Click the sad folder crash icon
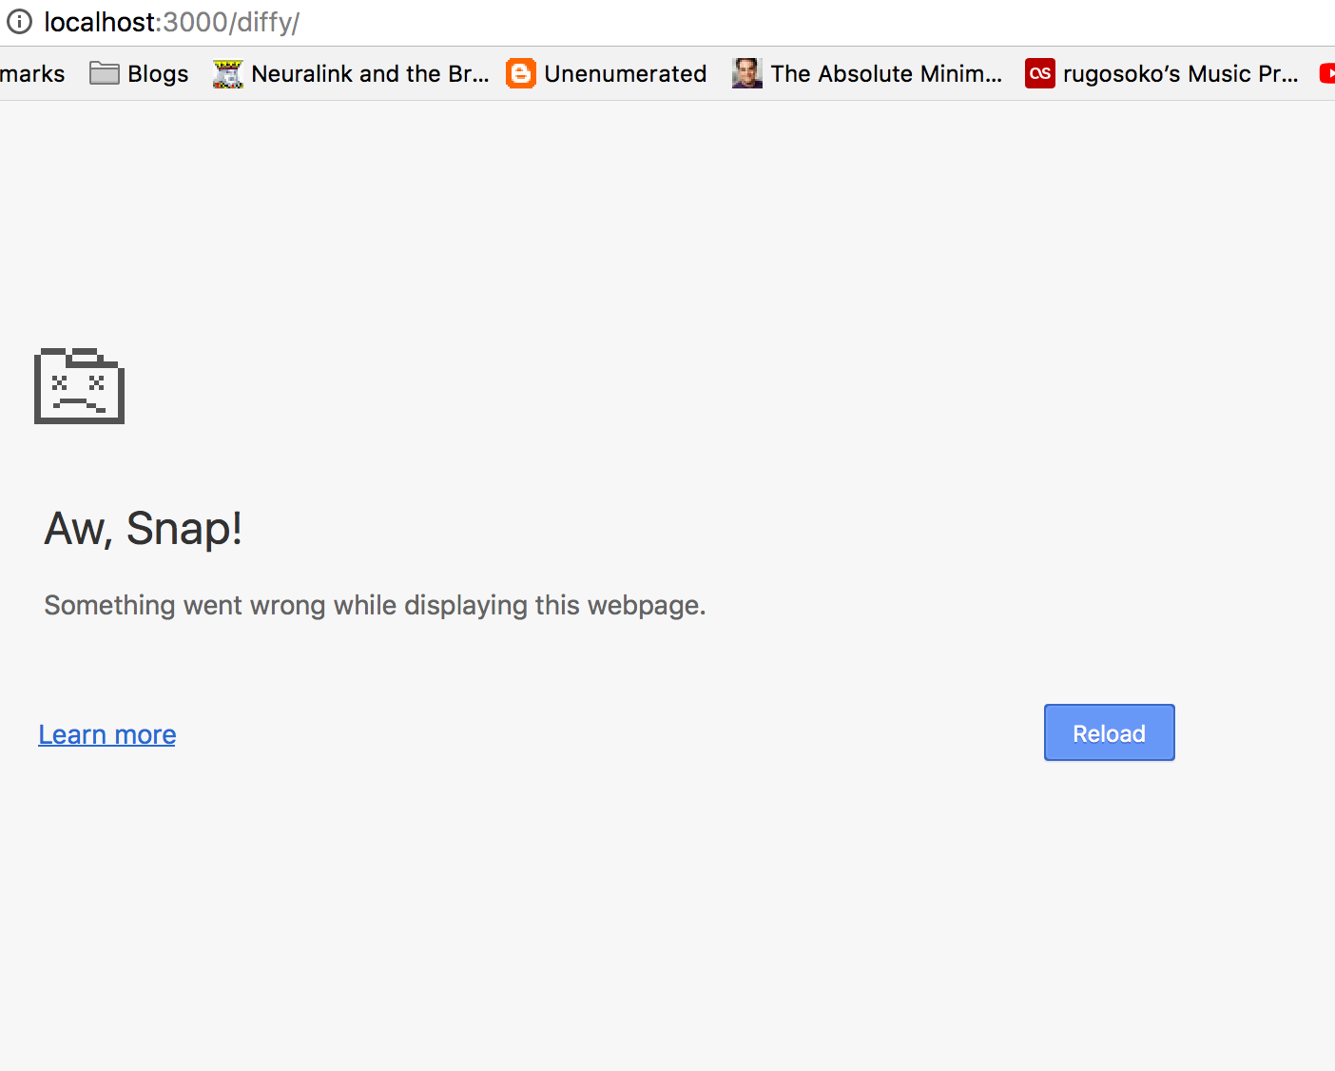 [x=79, y=385]
